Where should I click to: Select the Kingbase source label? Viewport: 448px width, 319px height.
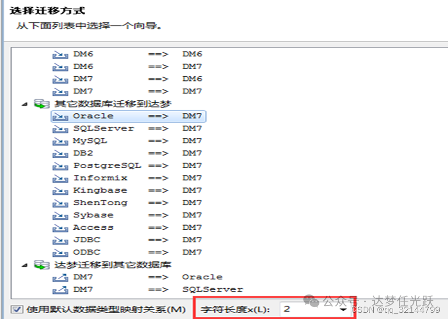click(x=100, y=191)
